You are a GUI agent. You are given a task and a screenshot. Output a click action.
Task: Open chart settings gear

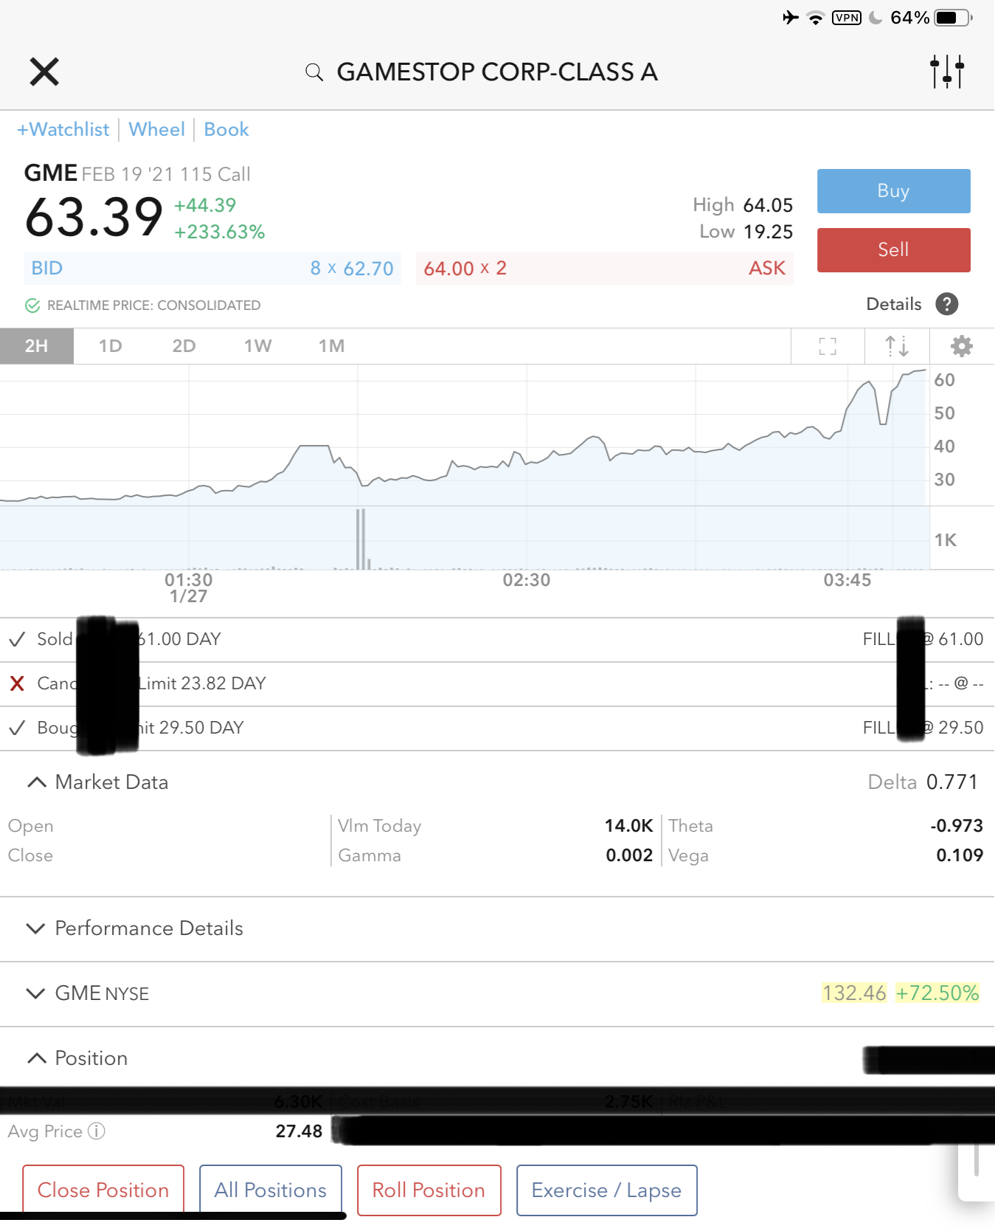(x=961, y=346)
